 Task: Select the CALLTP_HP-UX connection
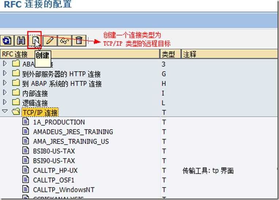(55, 170)
